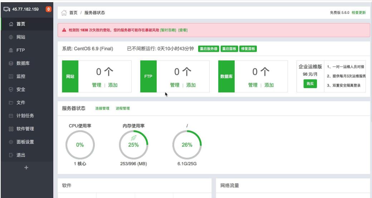Click the green 购买 button

pyautogui.click(x=310, y=84)
